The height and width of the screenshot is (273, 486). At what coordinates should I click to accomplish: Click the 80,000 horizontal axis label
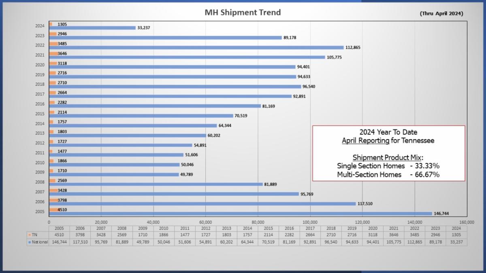coord(258,222)
